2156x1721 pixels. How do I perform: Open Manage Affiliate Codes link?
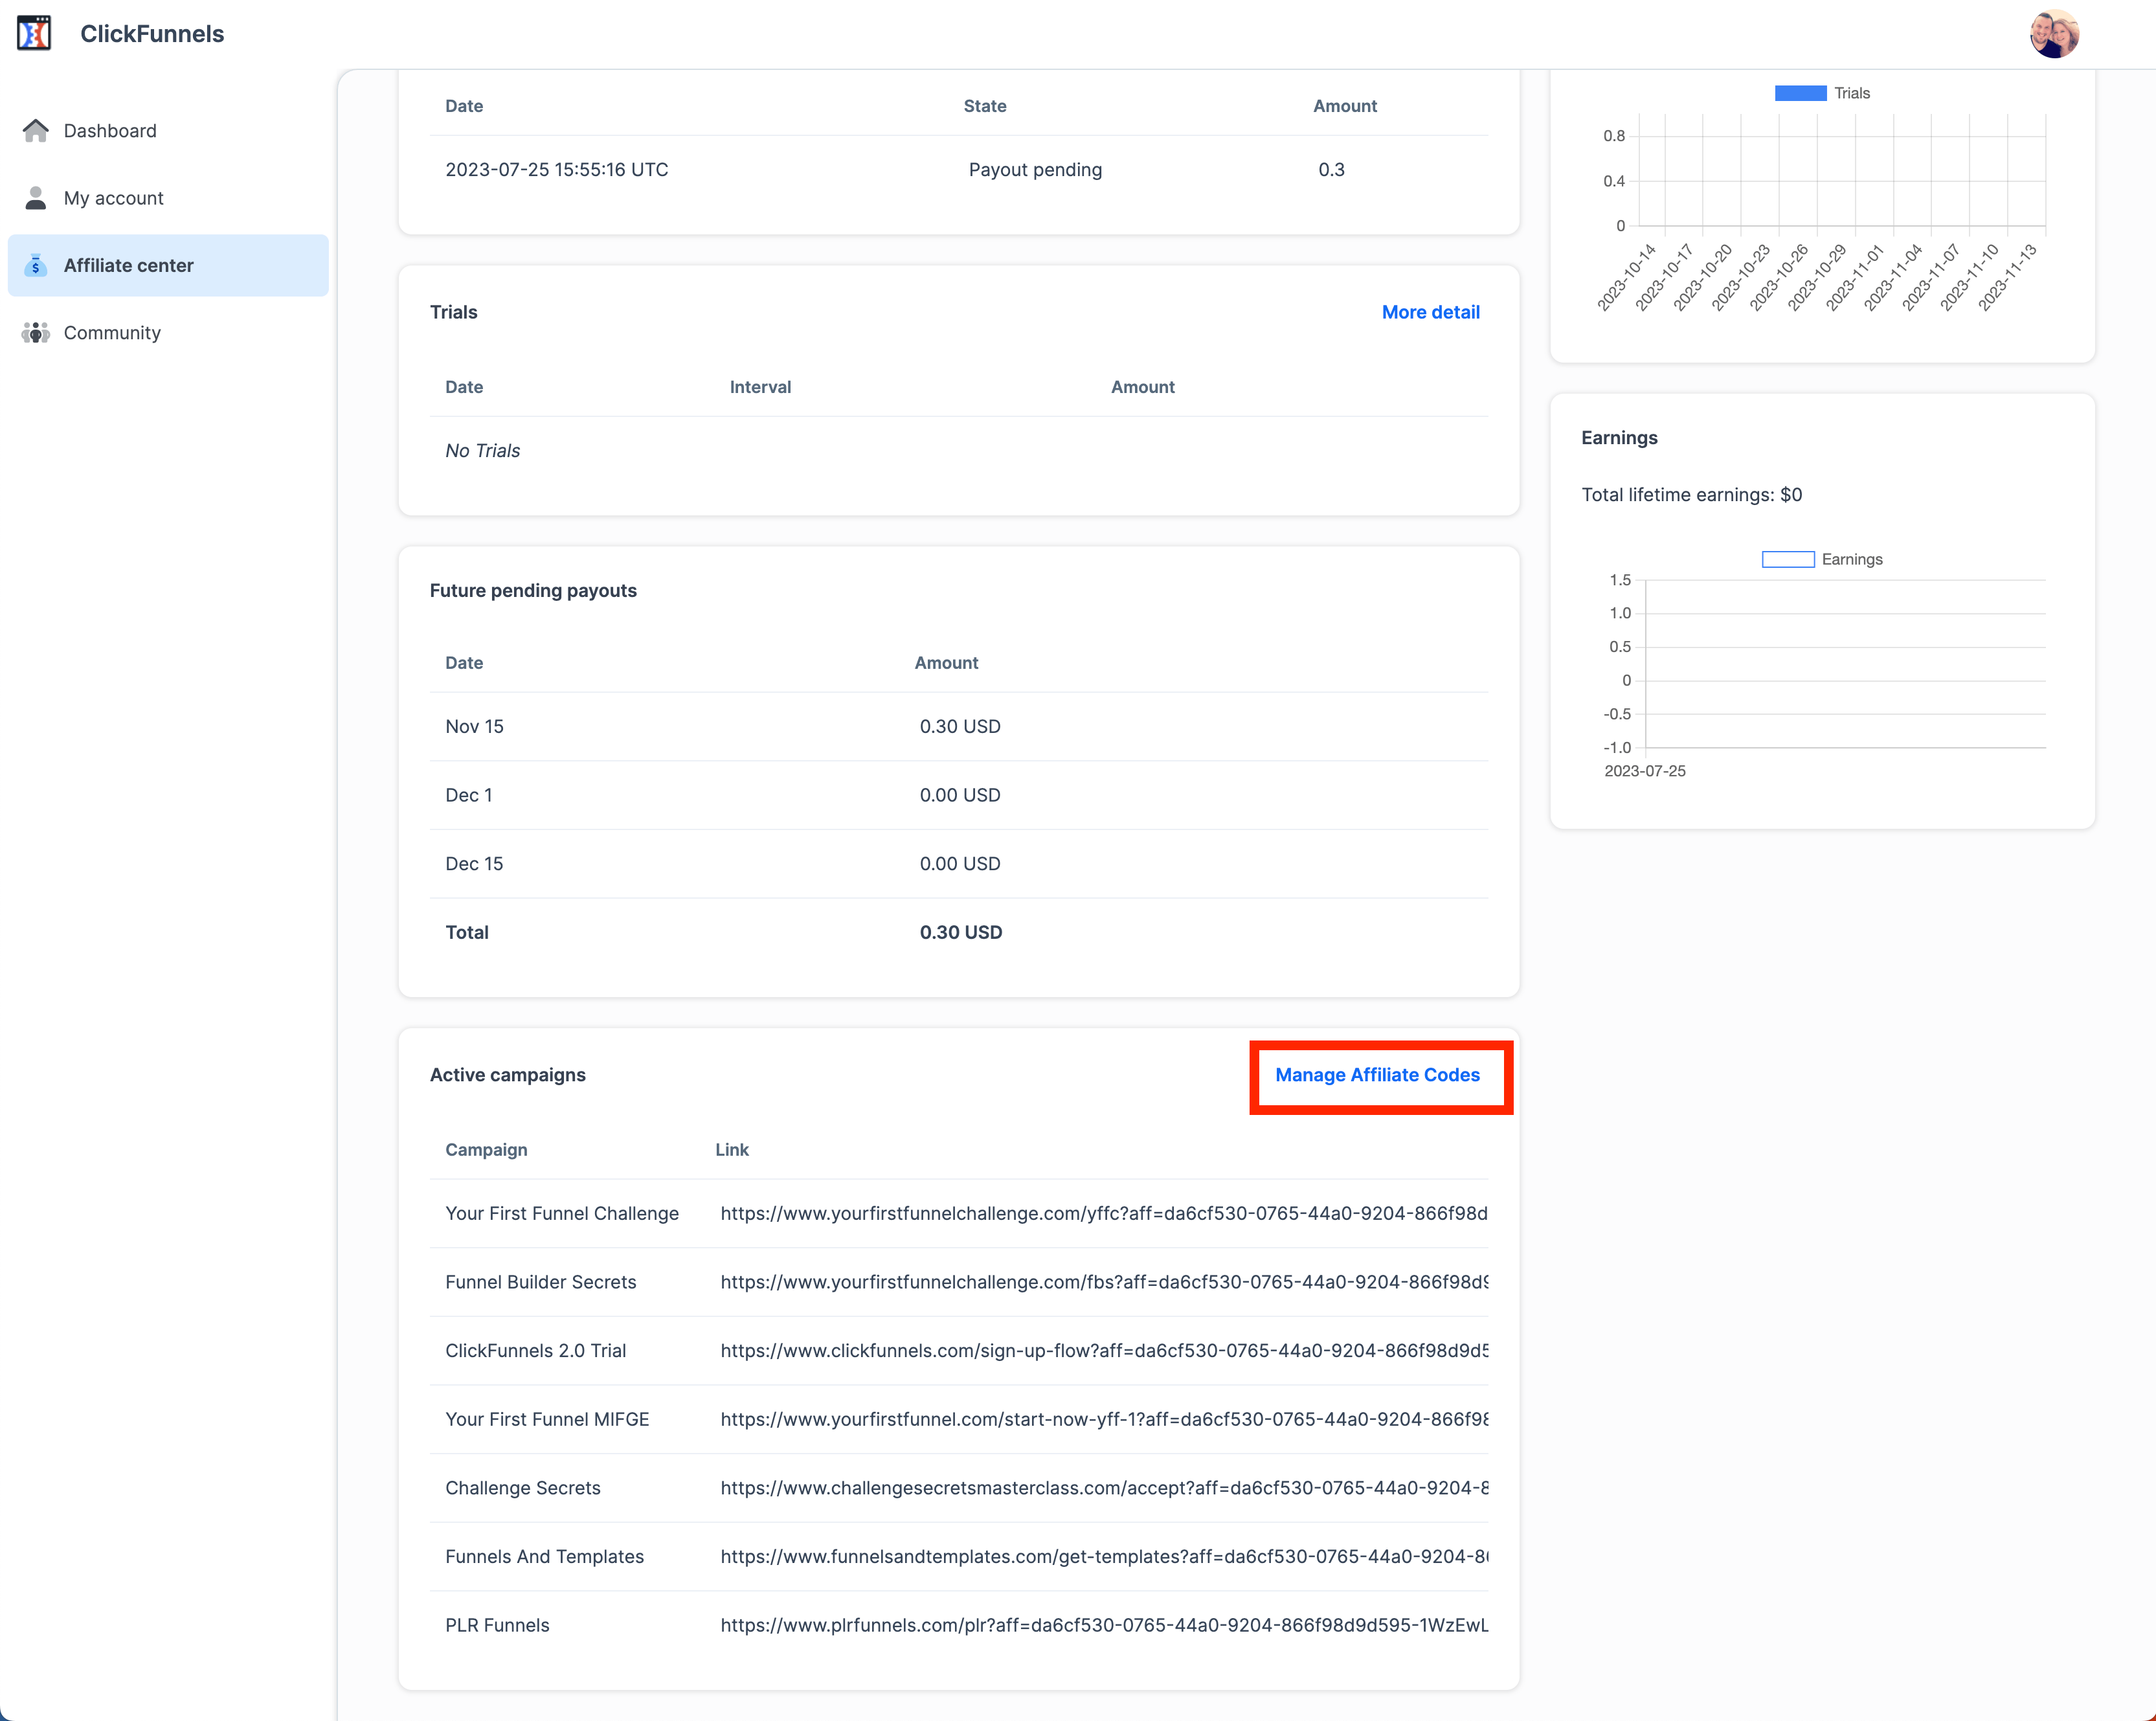coord(1377,1075)
